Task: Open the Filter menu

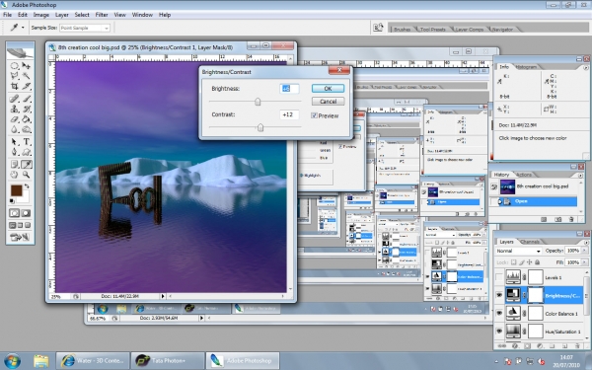Action: (102, 15)
